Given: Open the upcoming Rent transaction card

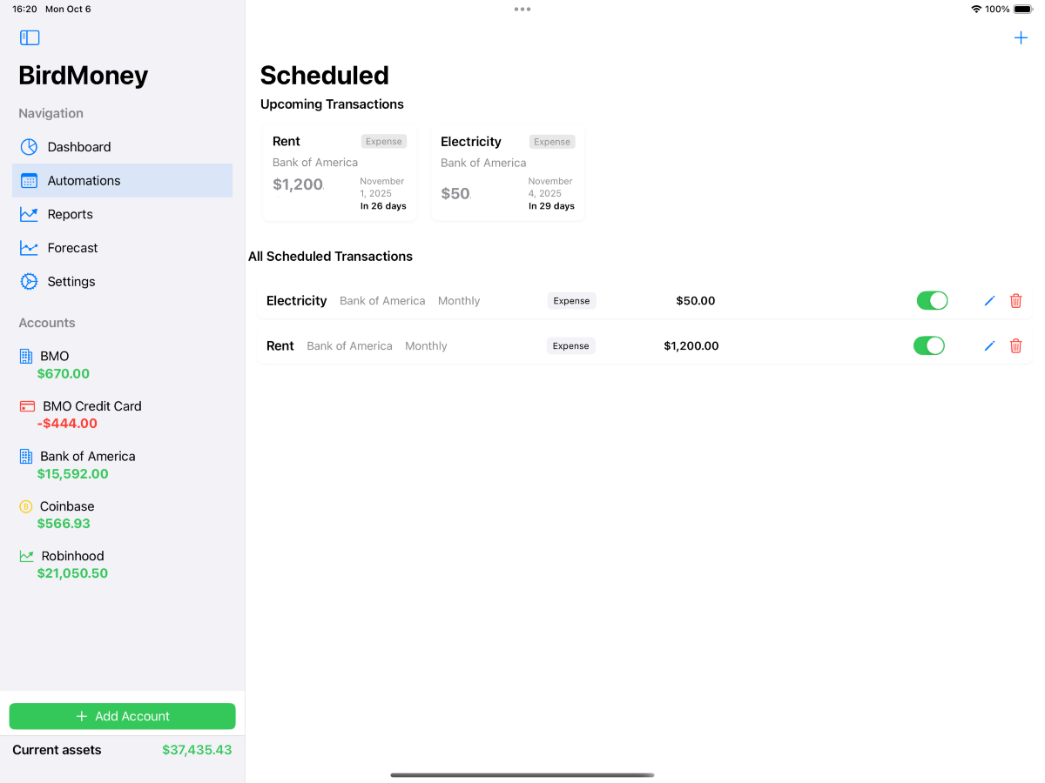Looking at the screenshot, I should click(x=339, y=173).
